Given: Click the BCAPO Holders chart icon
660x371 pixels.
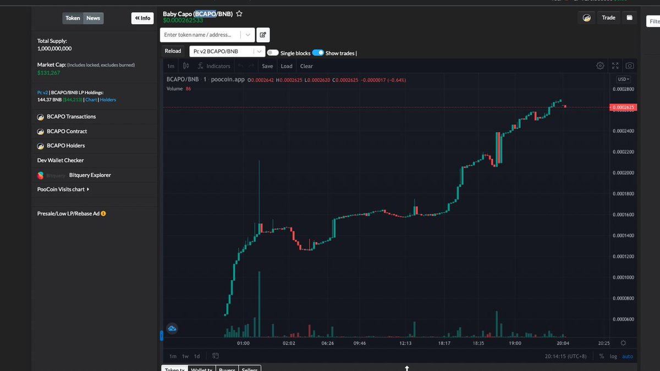Looking at the screenshot, I should [x=40, y=146].
